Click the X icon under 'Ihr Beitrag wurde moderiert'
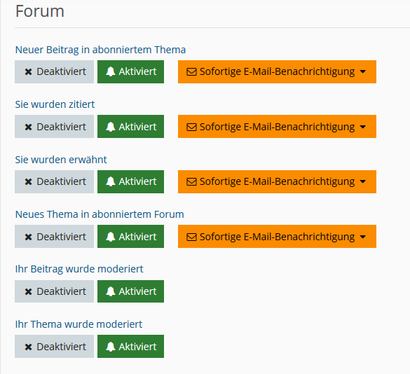Screen dimensions: 410x374 pos(28,291)
